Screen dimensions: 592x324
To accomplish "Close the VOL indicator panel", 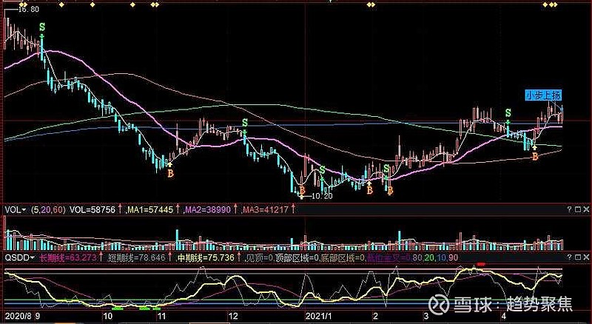I will coord(586,209).
